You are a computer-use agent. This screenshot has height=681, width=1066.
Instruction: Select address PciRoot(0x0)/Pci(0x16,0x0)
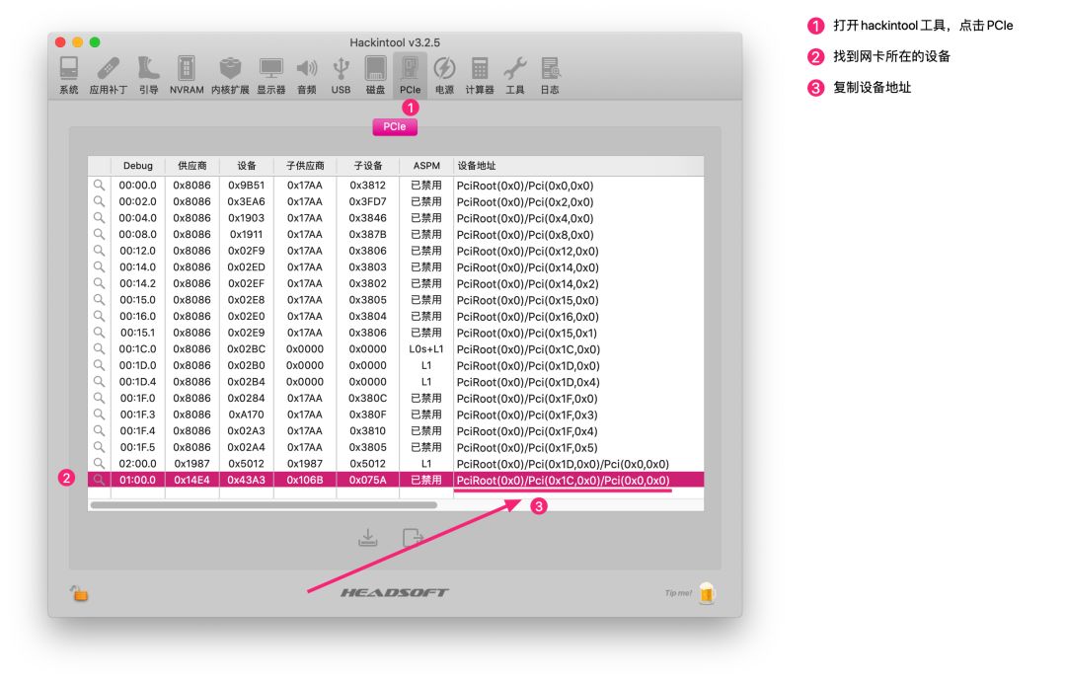527,317
